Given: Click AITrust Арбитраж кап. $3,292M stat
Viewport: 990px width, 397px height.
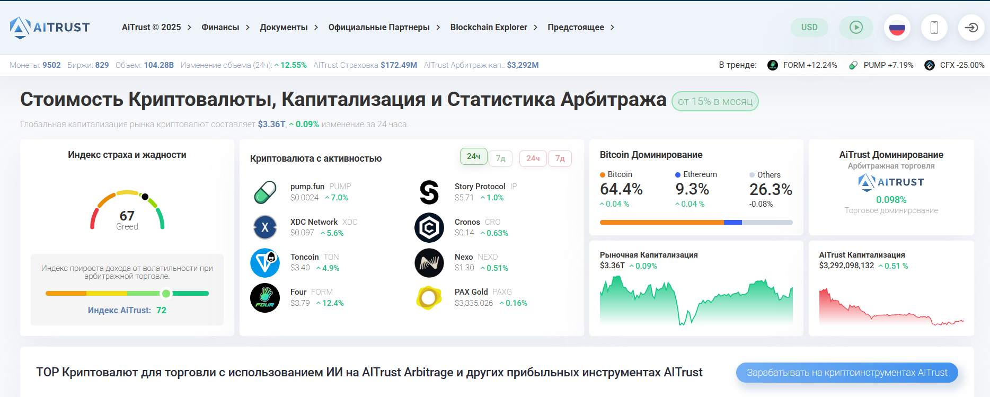Looking at the screenshot, I should point(481,65).
